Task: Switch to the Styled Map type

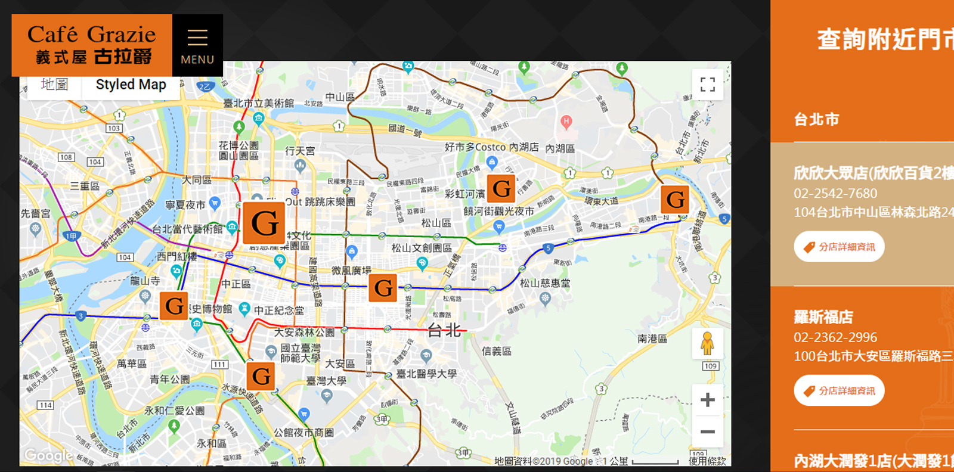Action: pos(131,85)
